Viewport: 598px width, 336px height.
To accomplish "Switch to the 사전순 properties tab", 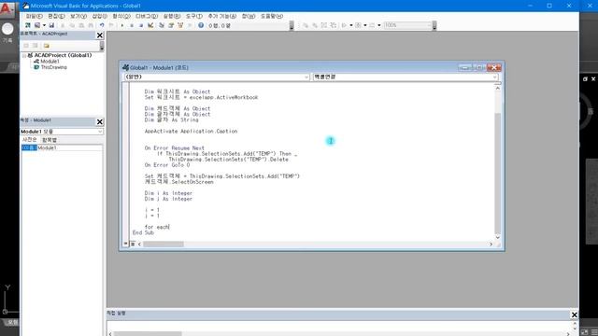I will pyautogui.click(x=29, y=140).
